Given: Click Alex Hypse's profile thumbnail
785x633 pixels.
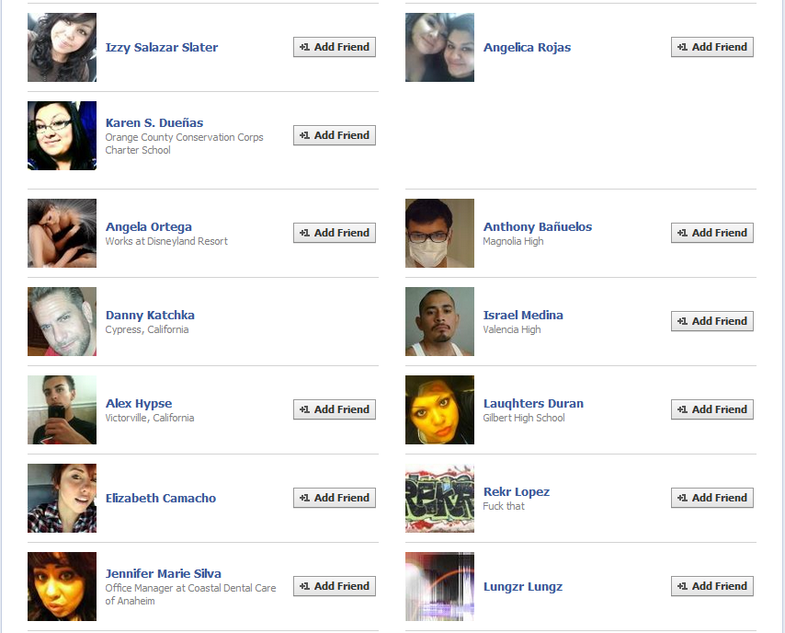Looking at the screenshot, I should pos(63,410).
